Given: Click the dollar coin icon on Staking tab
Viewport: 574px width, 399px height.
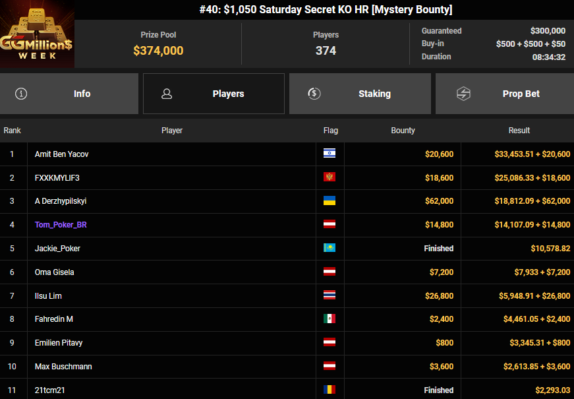Looking at the screenshot, I should point(314,94).
